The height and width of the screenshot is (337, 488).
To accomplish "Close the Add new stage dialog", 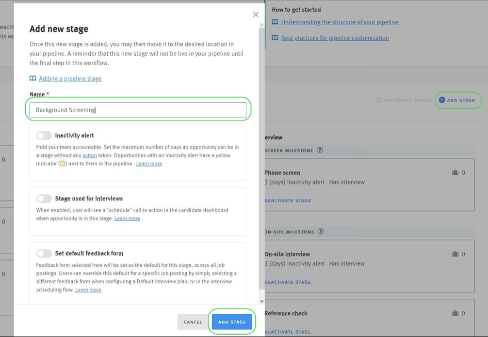I will [x=256, y=15].
